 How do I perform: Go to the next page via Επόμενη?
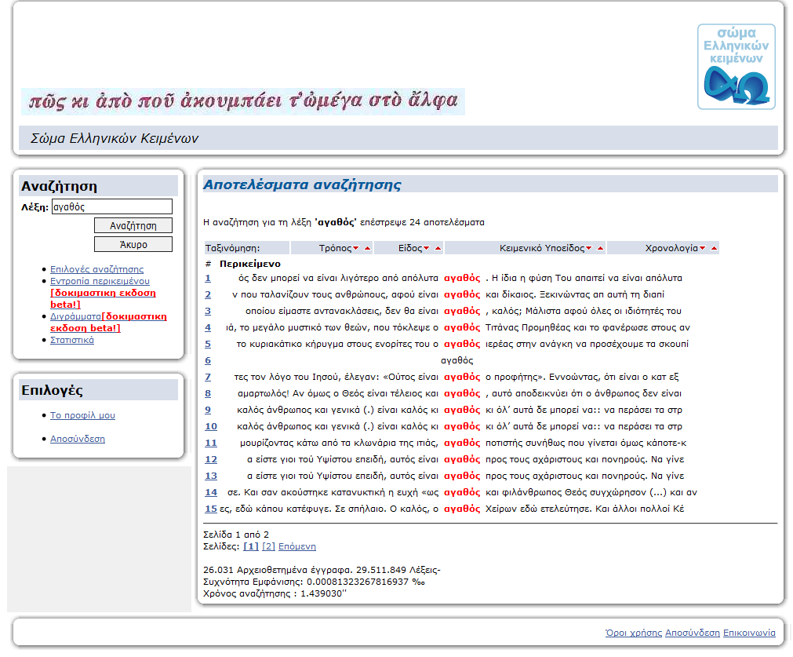pos(296,546)
